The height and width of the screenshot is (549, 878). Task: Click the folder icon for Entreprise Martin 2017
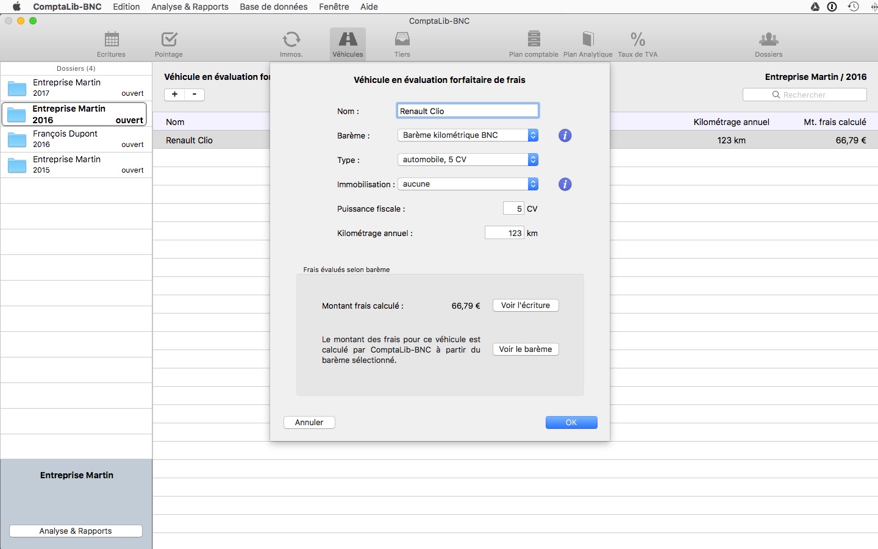point(17,88)
